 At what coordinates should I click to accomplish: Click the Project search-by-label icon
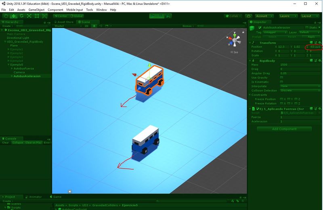tap(237, 201)
